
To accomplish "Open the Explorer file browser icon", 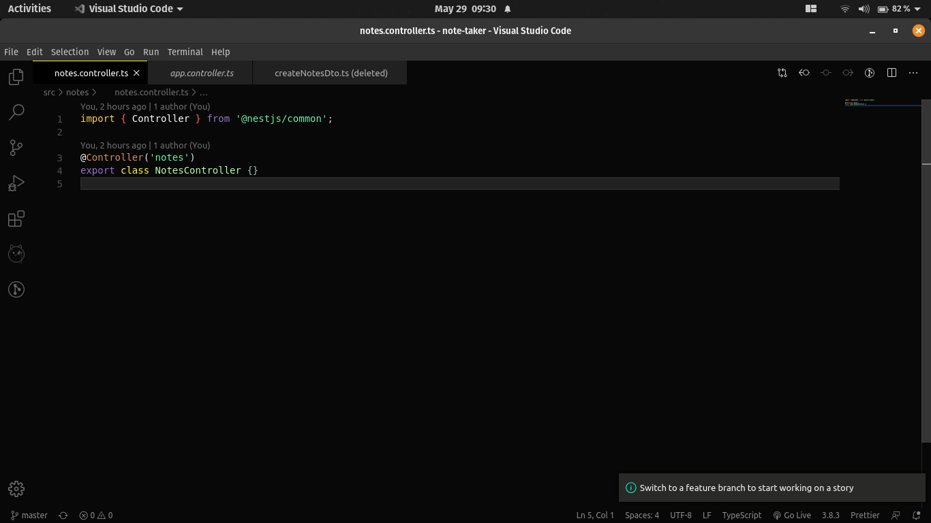I will 16,76.
